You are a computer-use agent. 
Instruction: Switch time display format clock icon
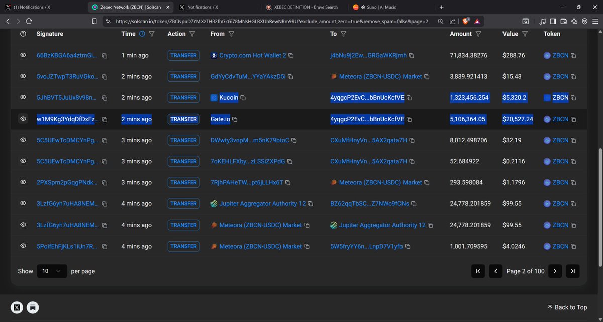pos(142,34)
